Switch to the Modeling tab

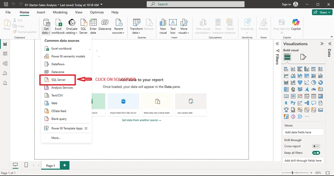[60, 12]
